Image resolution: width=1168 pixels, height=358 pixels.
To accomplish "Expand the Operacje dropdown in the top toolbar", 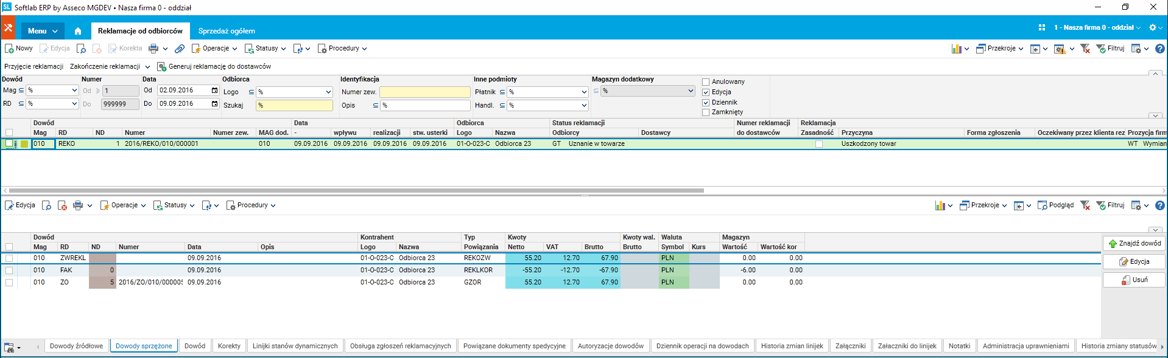I will pyautogui.click(x=214, y=49).
